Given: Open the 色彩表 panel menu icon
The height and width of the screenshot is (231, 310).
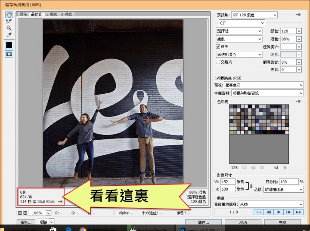Looking at the screenshot, I should point(298,102).
